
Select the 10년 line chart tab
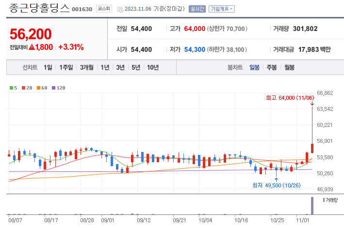pos(153,67)
